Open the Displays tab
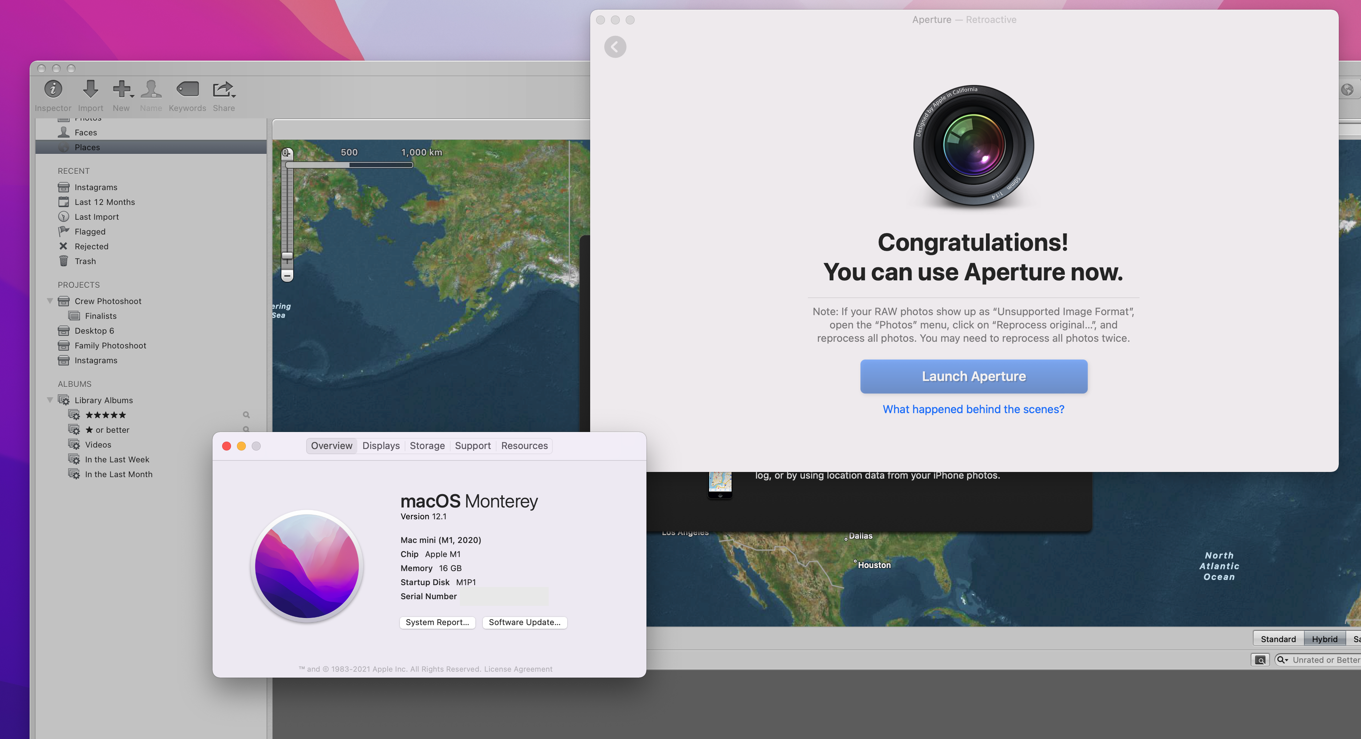 tap(380, 446)
